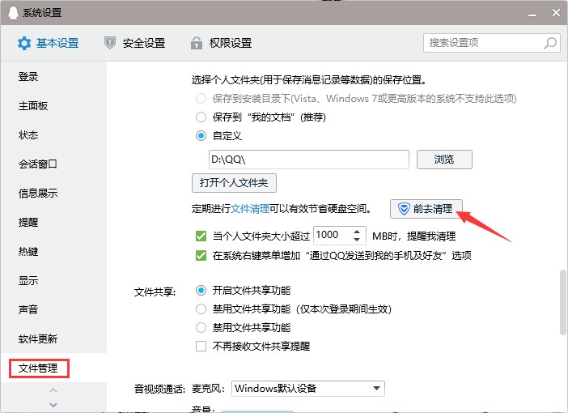The height and width of the screenshot is (413, 568).
Task: Increase folder size with stepper up arrow
Action: [358, 231]
